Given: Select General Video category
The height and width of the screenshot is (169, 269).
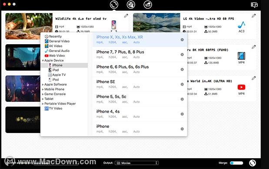Looking at the screenshot, I should 57,41.
